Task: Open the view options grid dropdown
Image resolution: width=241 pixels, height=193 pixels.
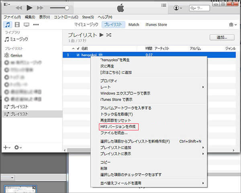Action: 233,24
